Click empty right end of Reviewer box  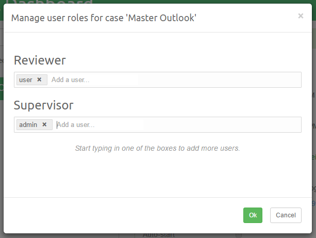pos(268,80)
